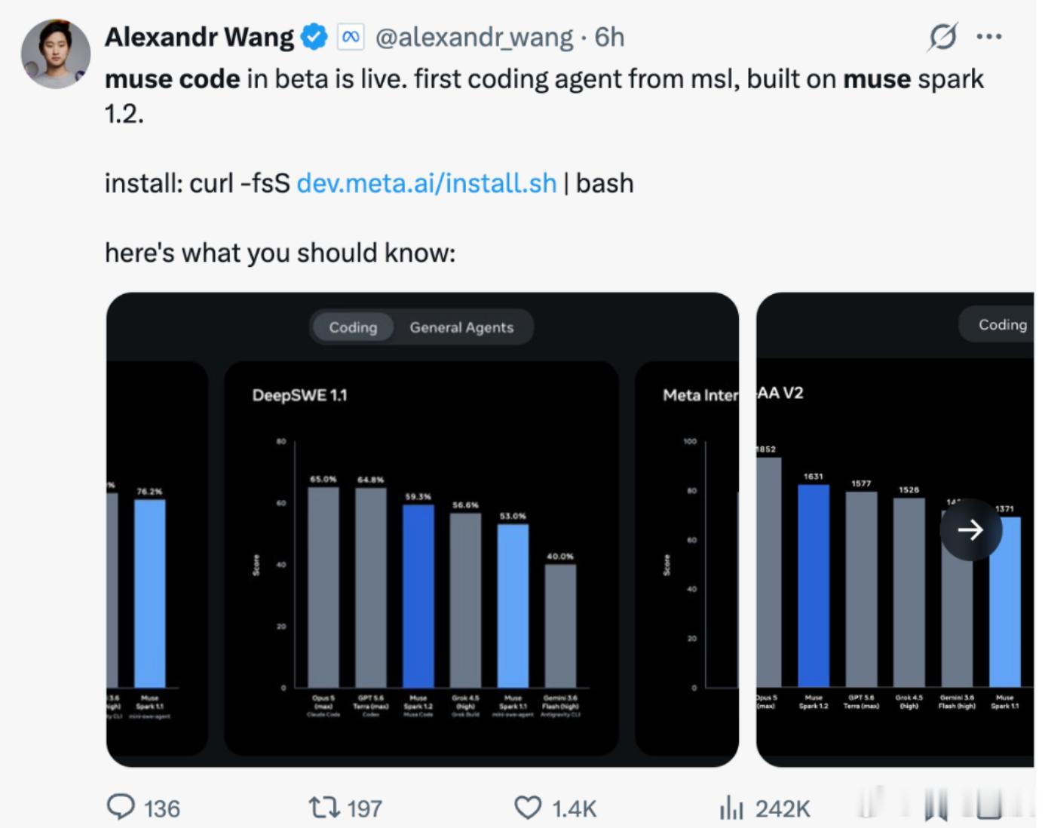Click the Coding tab in second image

[1002, 324]
